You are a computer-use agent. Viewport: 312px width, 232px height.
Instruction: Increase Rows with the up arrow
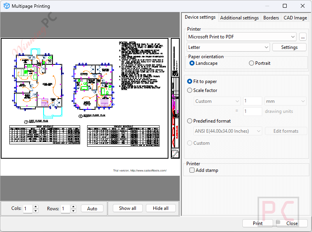74,207
